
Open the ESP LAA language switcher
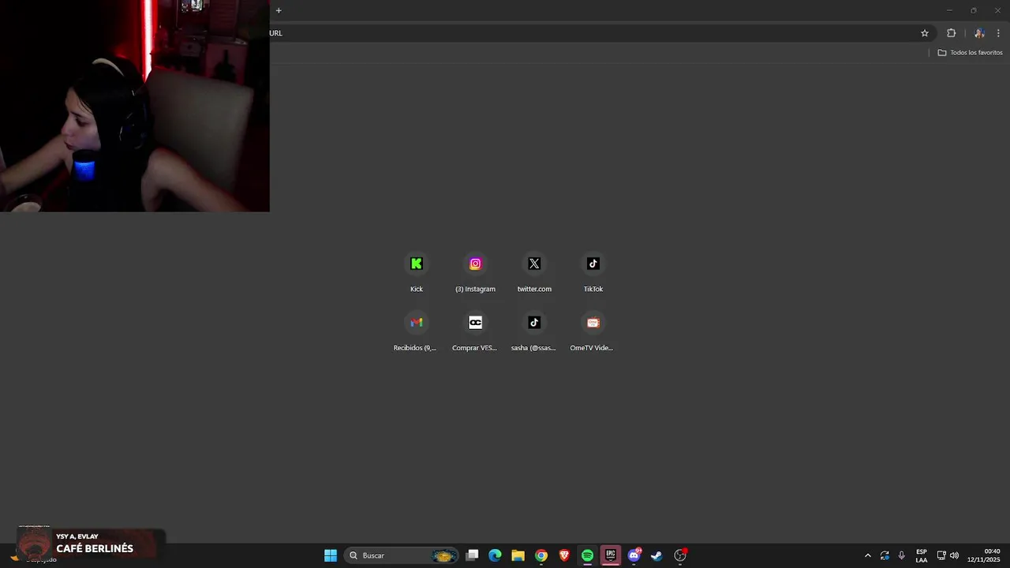click(x=922, y=555)
